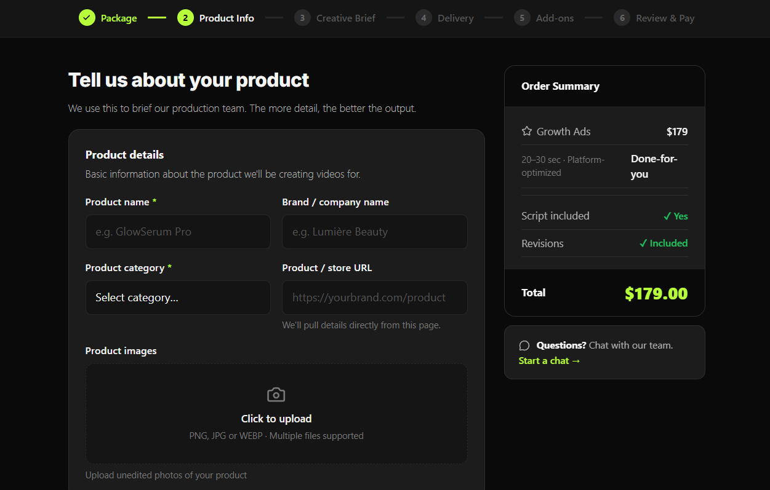Return to the Package step label
The image size is (770, 490).
click(x=119, y=18)
